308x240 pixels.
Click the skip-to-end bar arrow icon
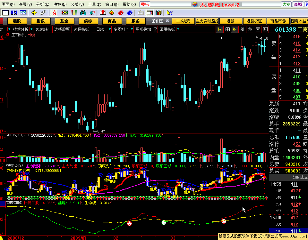pos(265,29)
